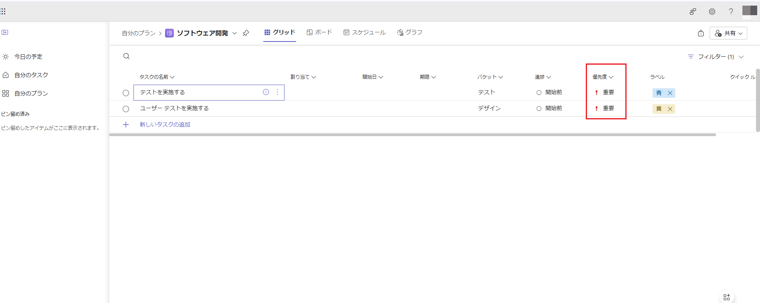Mark ユーザー テストを実施する as complete
Screen dimensions: 760x303
tap(126, 109)
